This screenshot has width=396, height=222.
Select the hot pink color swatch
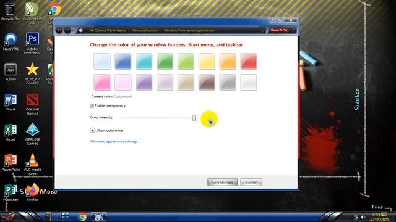pyautogui.click(x=101, y=82)
